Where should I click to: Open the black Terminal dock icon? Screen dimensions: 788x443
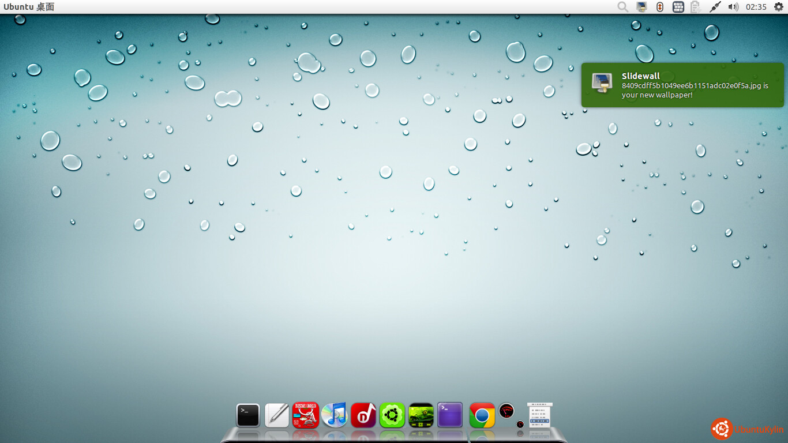click(x=248, y=415)
